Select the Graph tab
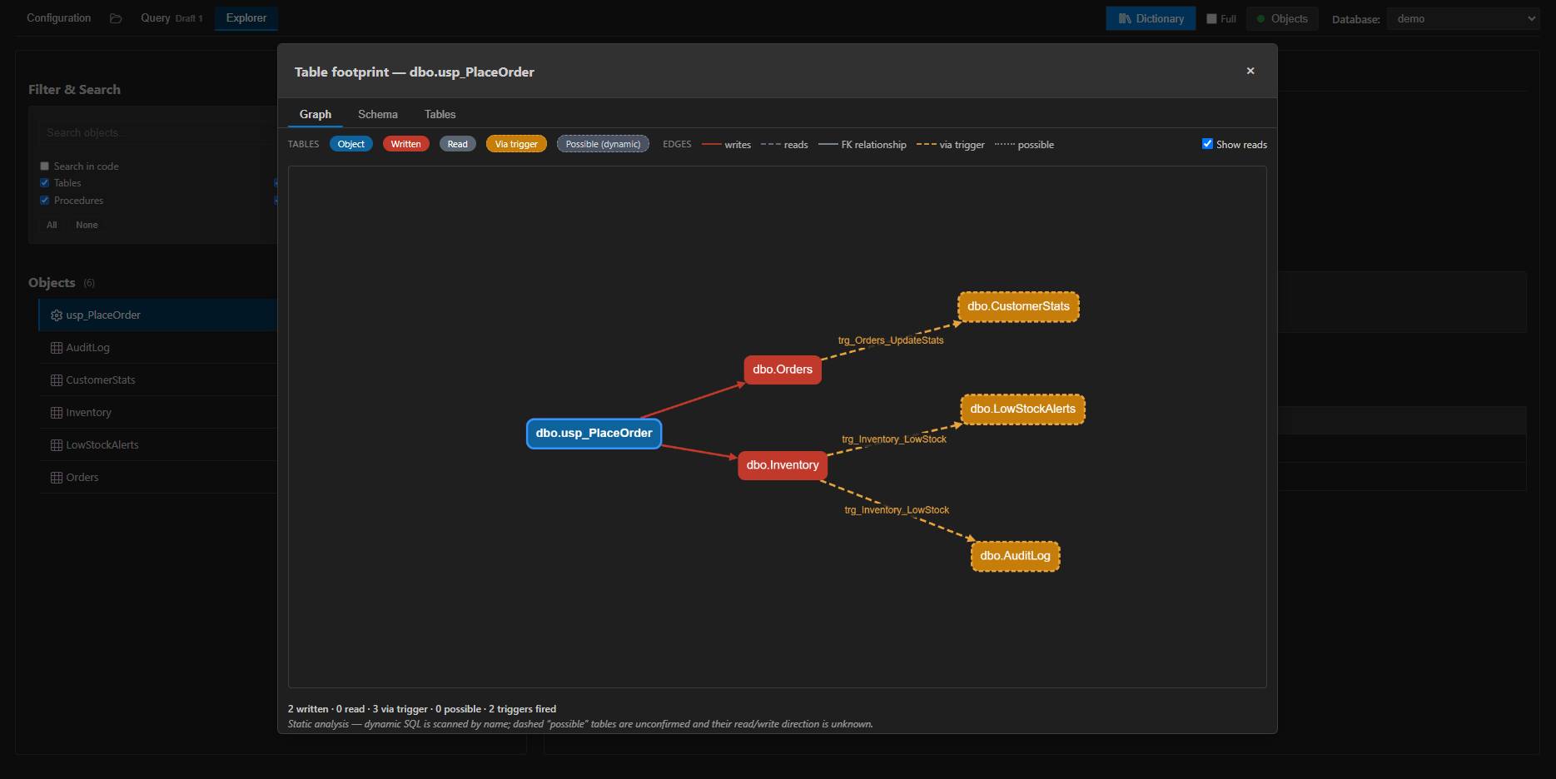 [315, 114]
